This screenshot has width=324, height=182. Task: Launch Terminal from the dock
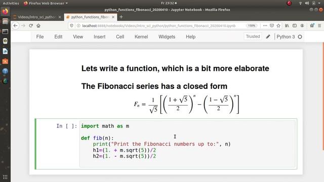[x=5, y=31]
